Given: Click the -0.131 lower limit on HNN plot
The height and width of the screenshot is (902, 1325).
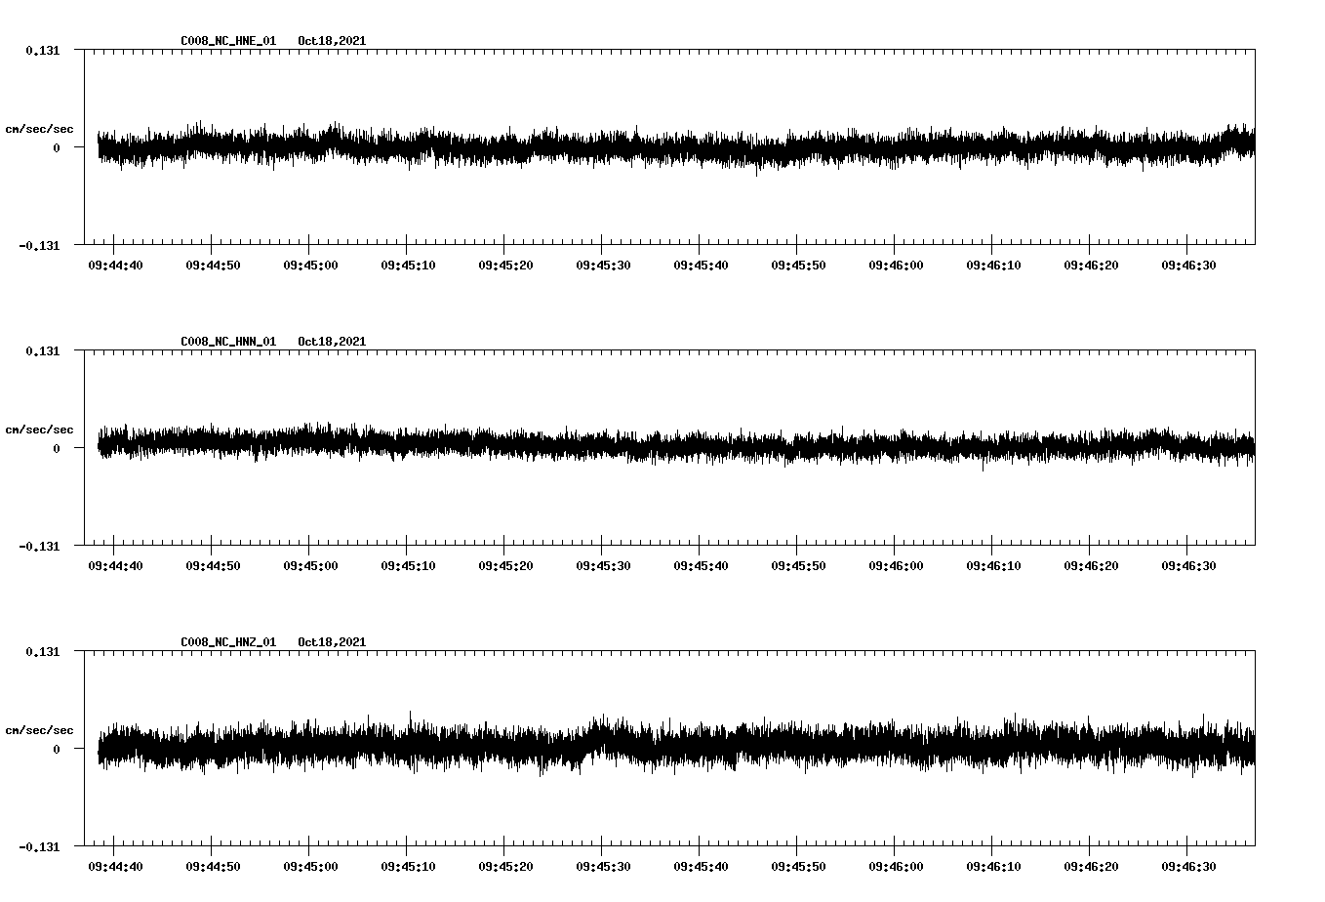Looking at the screenshot, I should tap(39, 547).
